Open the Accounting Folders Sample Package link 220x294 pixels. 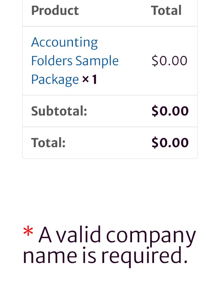[x=75, y=61]
